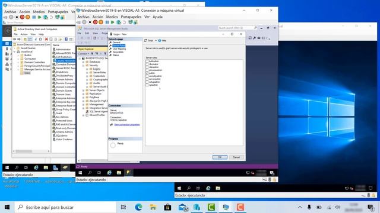Open Connect dropdown in Object Explorer
This screenshot has width=380, height=213.
84,54
